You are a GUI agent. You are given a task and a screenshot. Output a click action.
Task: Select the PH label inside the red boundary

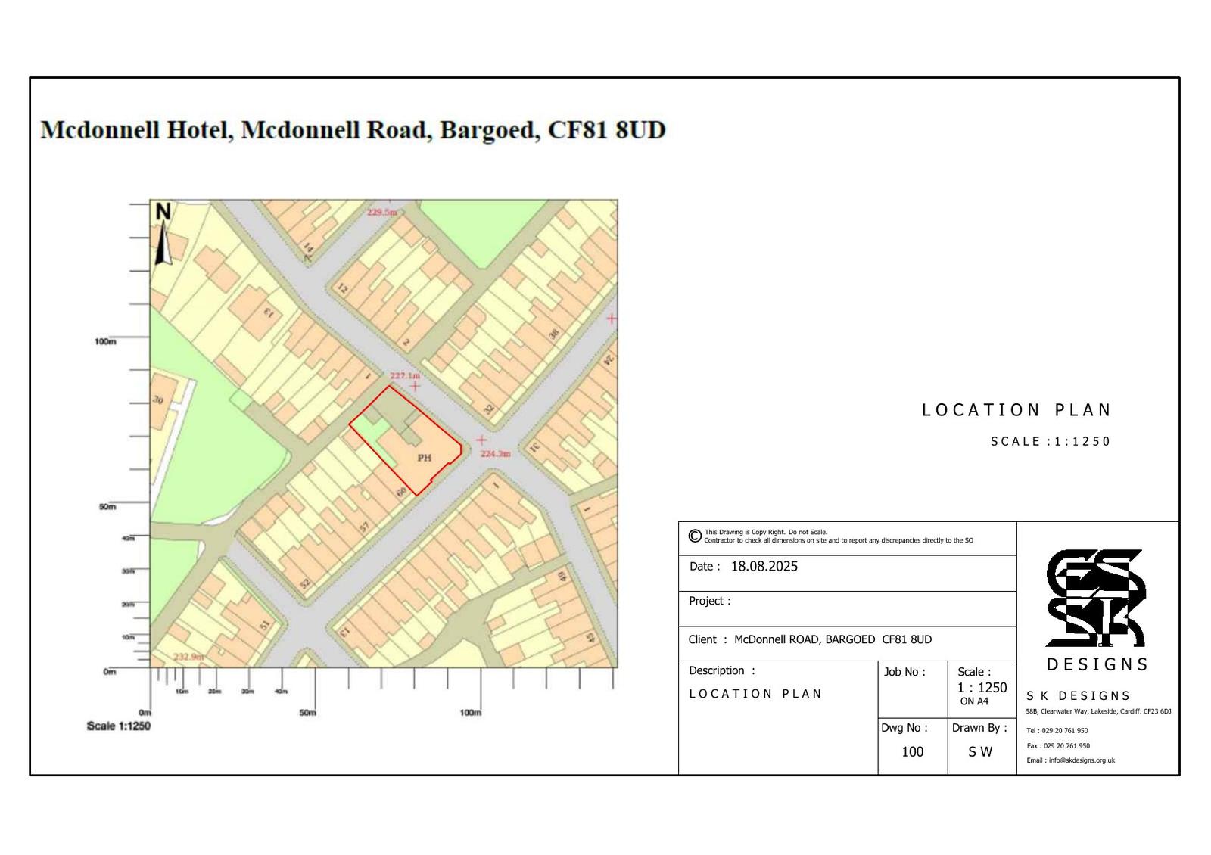(x=425, y=458)
